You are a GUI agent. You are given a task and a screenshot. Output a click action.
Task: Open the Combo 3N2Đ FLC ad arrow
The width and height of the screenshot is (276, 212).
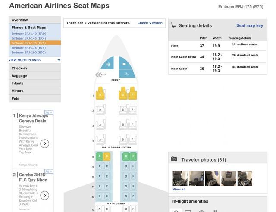pos(44,195)
